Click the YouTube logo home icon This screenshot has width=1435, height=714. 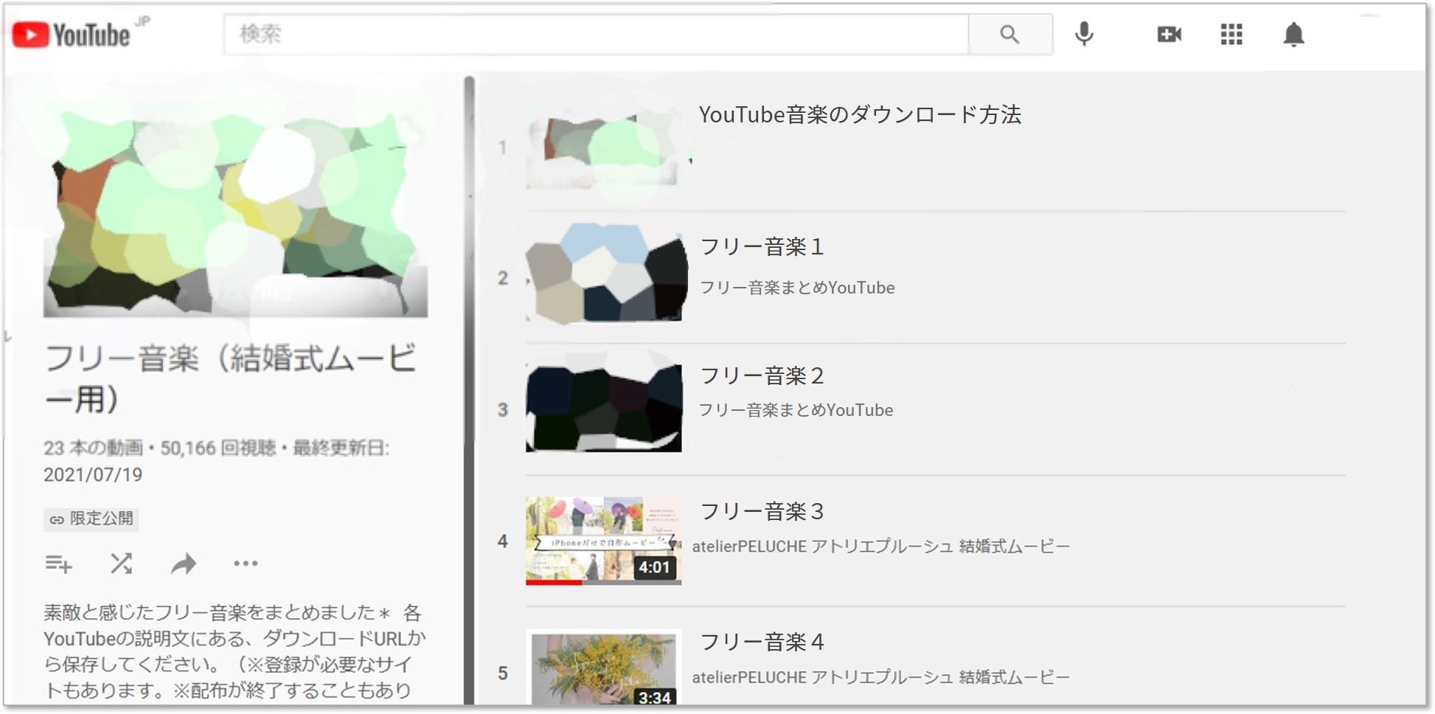tap(71, 35)
